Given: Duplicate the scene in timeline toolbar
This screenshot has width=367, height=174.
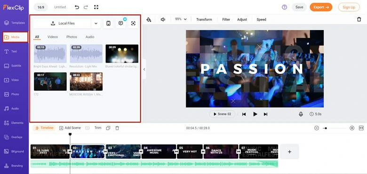Looking at the screenshot, I should pos(108,128).
